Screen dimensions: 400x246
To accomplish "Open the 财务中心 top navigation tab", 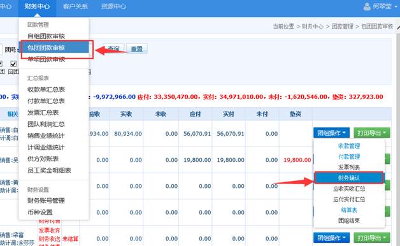I will tap(37, 6).
